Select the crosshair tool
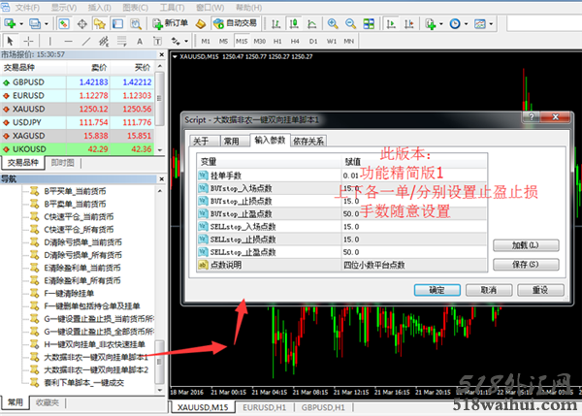This screenshot has width=582, height=416. (29, 42)
